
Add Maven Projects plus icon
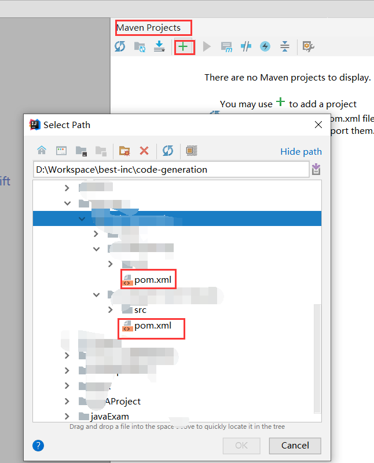tap(183, 47)
